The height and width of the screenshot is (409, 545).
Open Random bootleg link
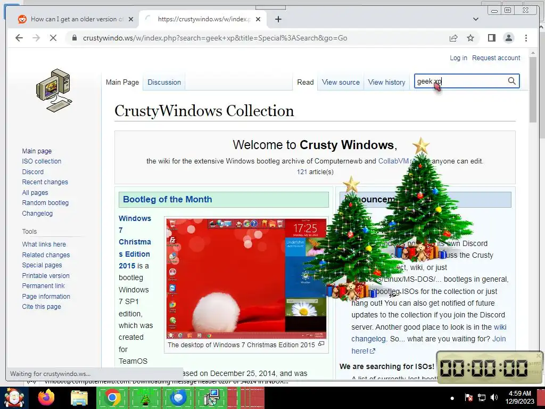click(45, 203)
